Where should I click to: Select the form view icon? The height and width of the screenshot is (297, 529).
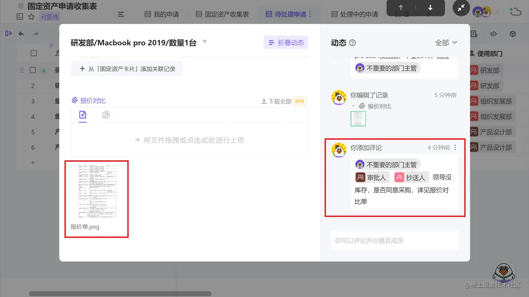474,34
